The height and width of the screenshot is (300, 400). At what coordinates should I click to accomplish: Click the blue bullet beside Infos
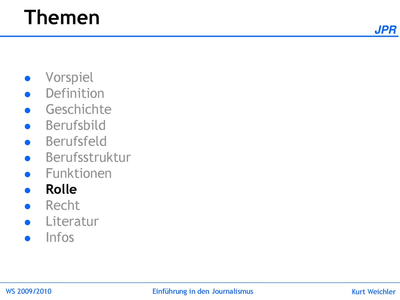tap(28, 238)
